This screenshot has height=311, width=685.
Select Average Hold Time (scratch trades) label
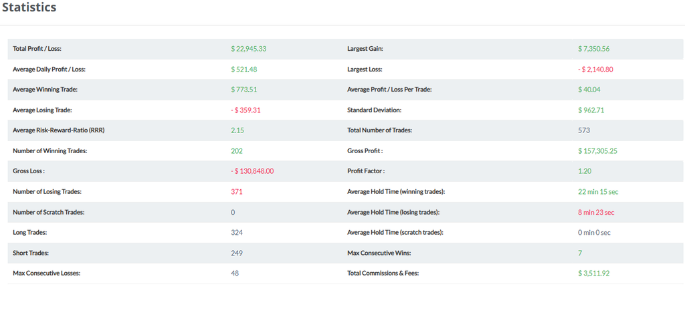click(395, 233)
